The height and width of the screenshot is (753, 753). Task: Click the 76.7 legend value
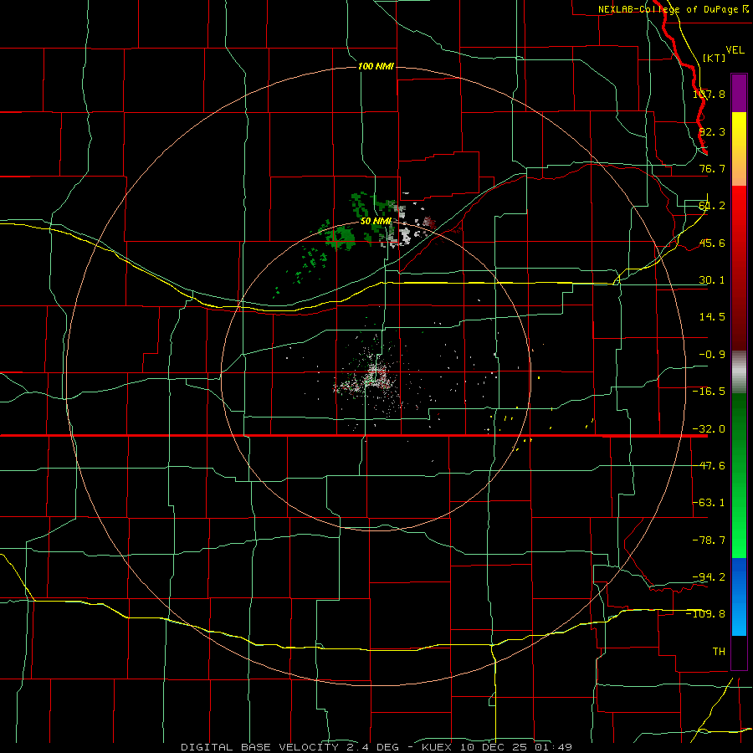tap(712, 168)
